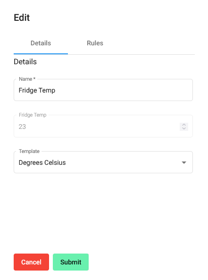
Task: Switch to the Rules tab
Action: [95, 43]
